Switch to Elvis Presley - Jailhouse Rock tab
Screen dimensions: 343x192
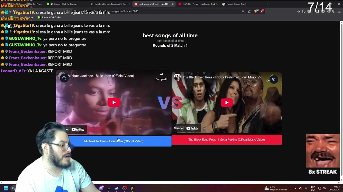click(x=198, y=4)
